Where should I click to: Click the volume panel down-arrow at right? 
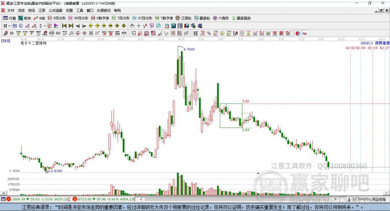pos(386,193)
